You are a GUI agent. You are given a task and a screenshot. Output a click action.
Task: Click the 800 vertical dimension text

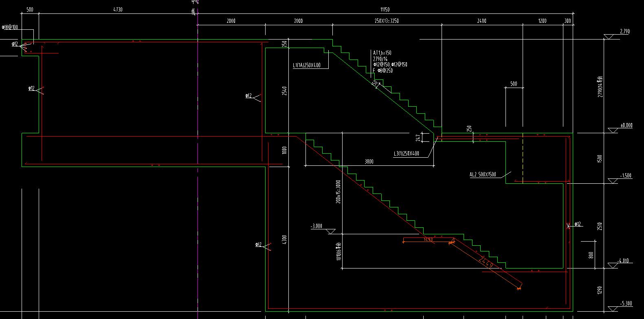pyautogui.click(x=591, y=255)
